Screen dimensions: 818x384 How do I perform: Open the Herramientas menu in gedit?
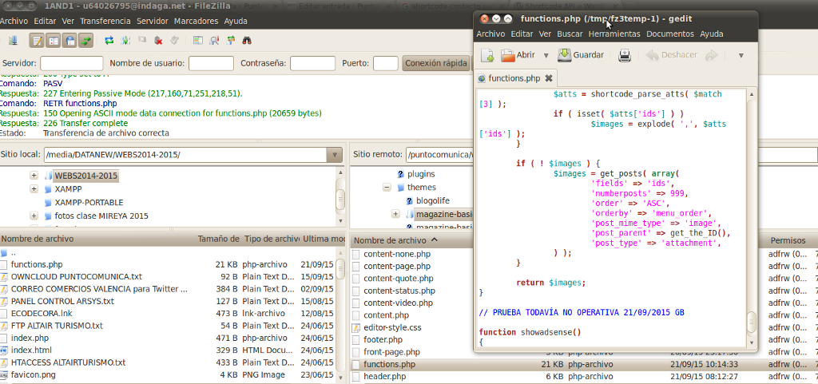pyautogui.click(x=613, y=34)
